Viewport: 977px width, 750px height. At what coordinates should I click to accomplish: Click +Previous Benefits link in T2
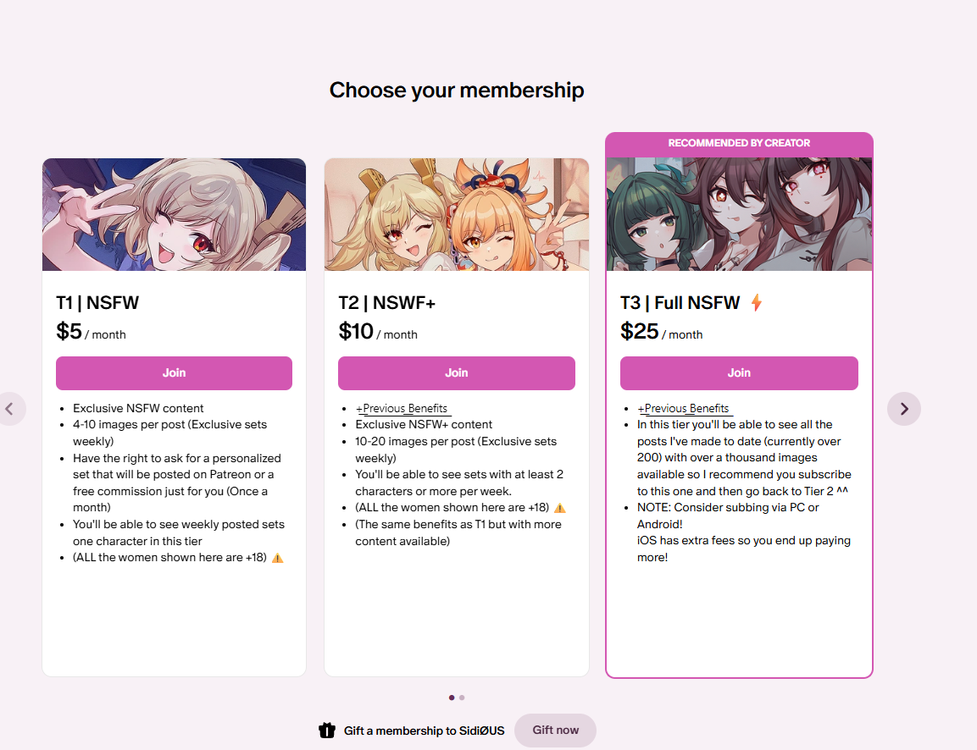(x=402, y=408)
